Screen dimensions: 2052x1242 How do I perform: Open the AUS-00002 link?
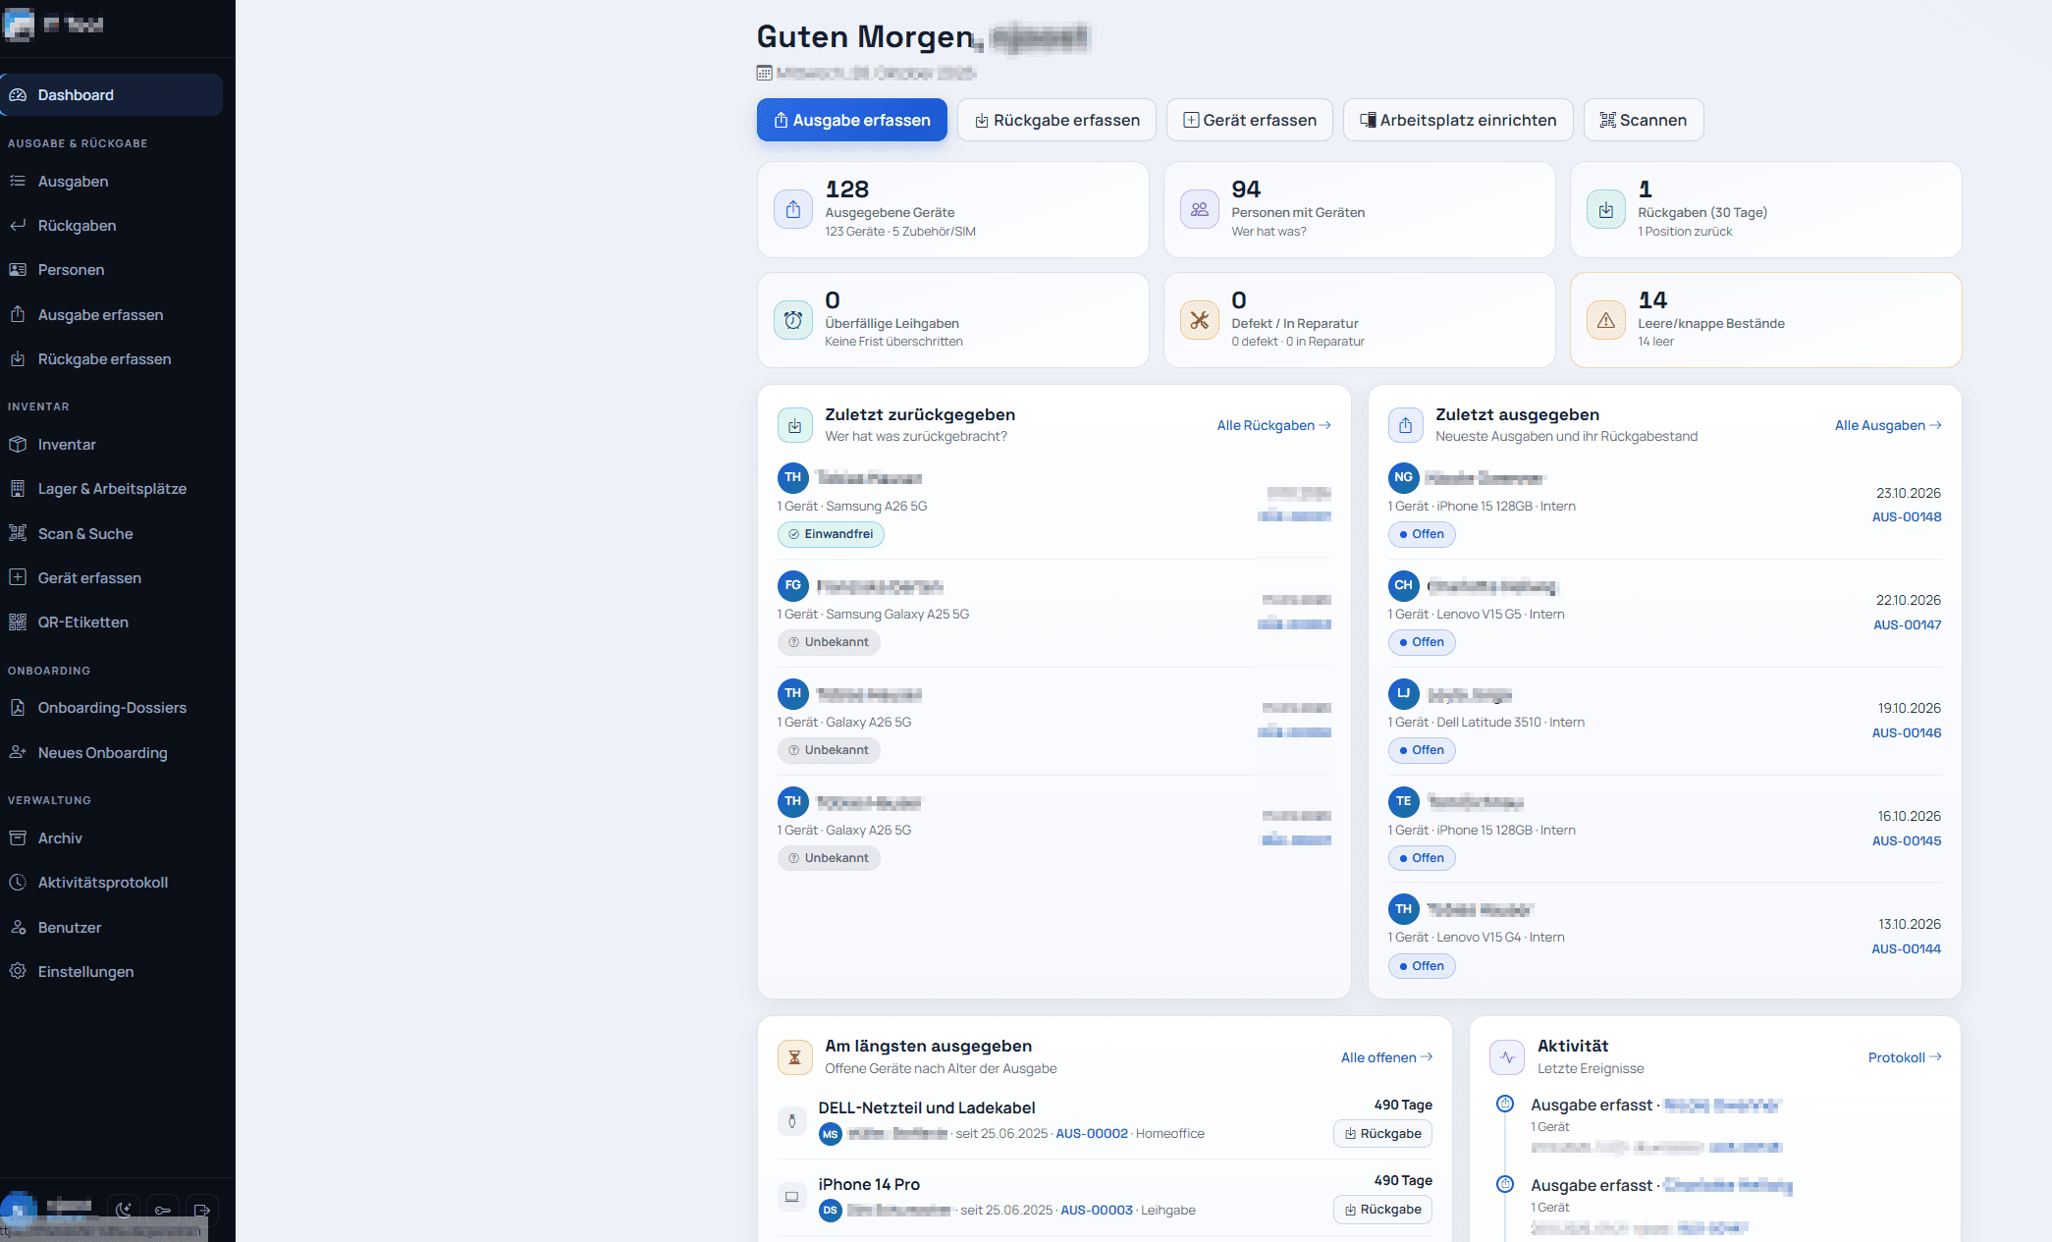(x=1092, y=1134)
